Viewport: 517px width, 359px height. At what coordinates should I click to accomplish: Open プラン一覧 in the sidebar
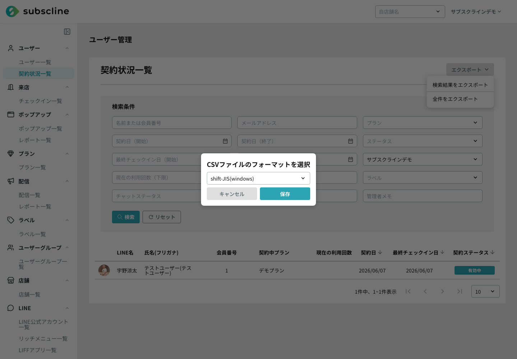point(32,167)
